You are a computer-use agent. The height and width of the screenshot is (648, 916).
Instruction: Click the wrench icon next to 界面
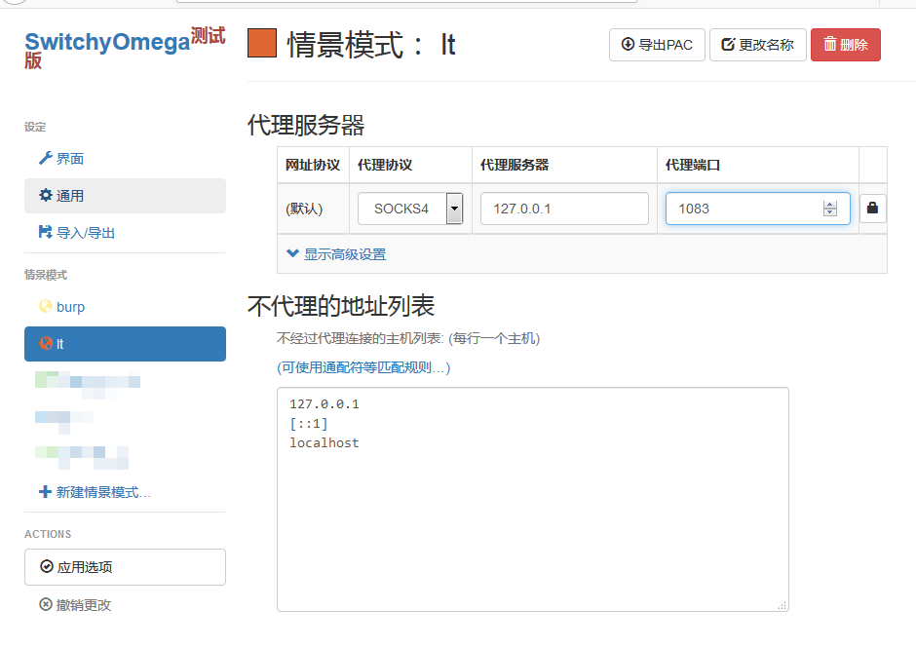[x=45, y=159]
